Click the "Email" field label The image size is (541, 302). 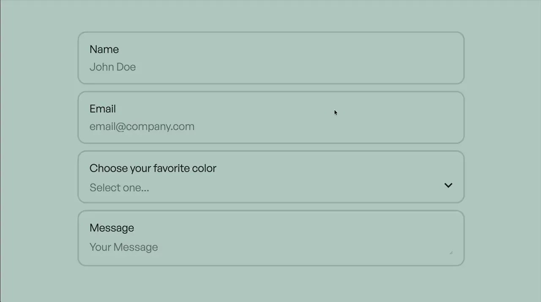[103, 109]
